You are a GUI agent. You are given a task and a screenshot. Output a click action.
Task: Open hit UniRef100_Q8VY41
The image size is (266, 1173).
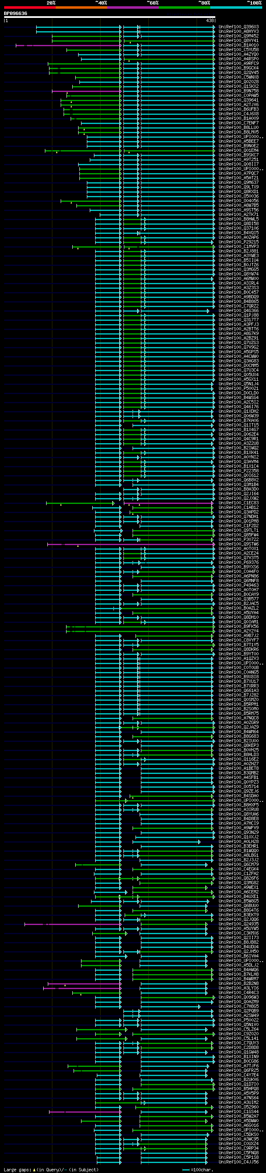[239, 40]
